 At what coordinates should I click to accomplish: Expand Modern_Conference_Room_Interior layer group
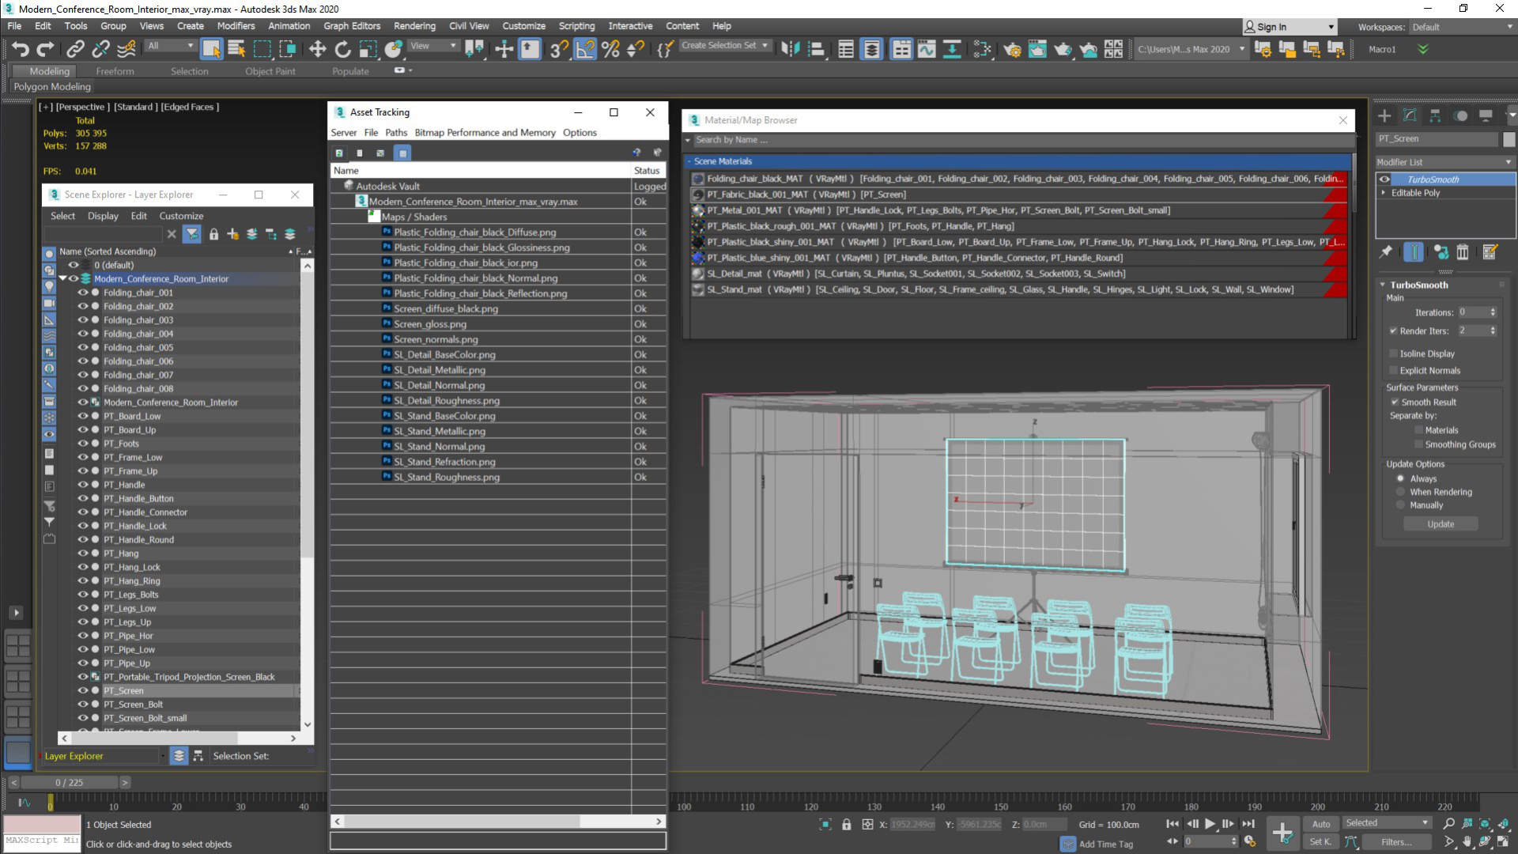point(66,278)
